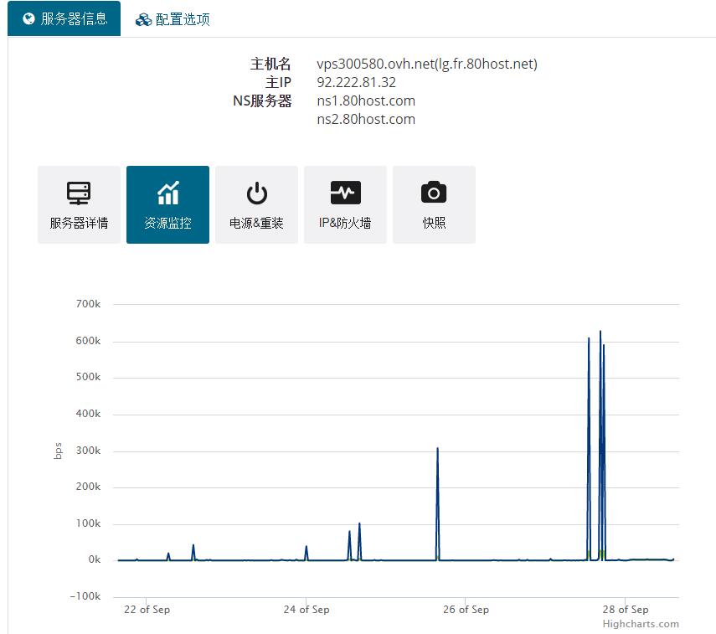Click the 200k y-axis label
Screen dimensions: 716x634
coord(88,487)
